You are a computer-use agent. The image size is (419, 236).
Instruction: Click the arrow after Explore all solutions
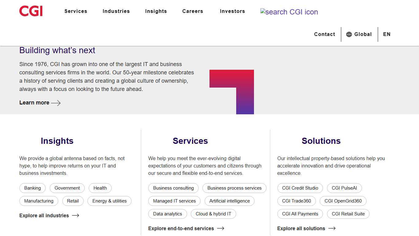point(333,228)
